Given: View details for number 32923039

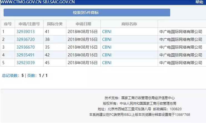Looking at the screenshot, I should [x=26, y=63].
